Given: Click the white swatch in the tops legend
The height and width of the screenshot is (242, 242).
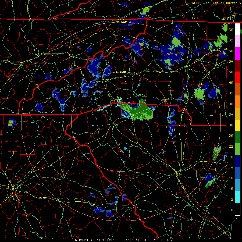Looking at the screenshot, I should (237, 30).
